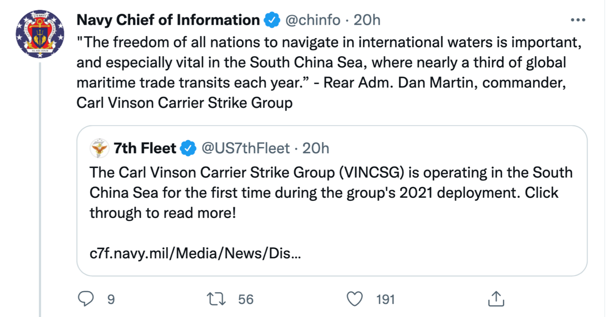
Task: Click the blue verified badge beside Navy Chief
Action: coord(272,20)
